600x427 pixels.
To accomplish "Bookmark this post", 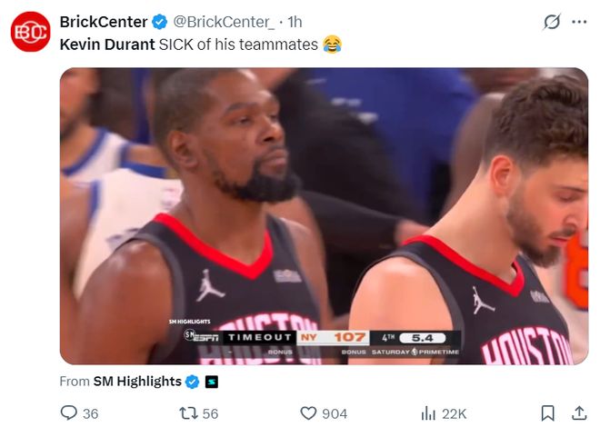I will [x=547, y=412].
